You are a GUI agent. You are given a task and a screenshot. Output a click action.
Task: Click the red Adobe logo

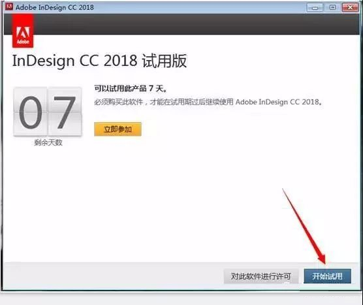click(x=23, y=31)
